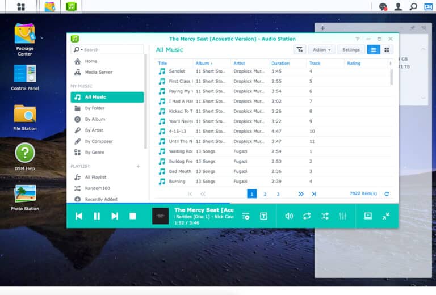Screen dimensions: 436x295
Task: Choose the output device icon
Action: click(368, 216)
